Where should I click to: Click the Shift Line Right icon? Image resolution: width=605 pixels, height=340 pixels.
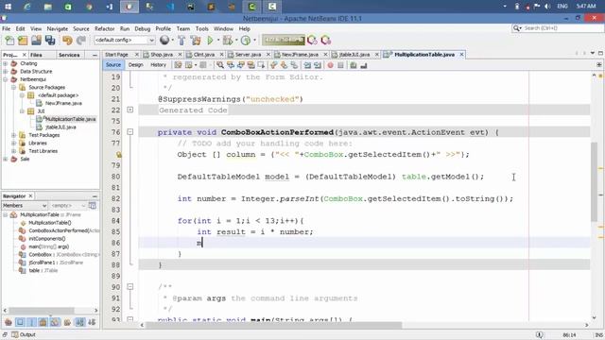318,65
